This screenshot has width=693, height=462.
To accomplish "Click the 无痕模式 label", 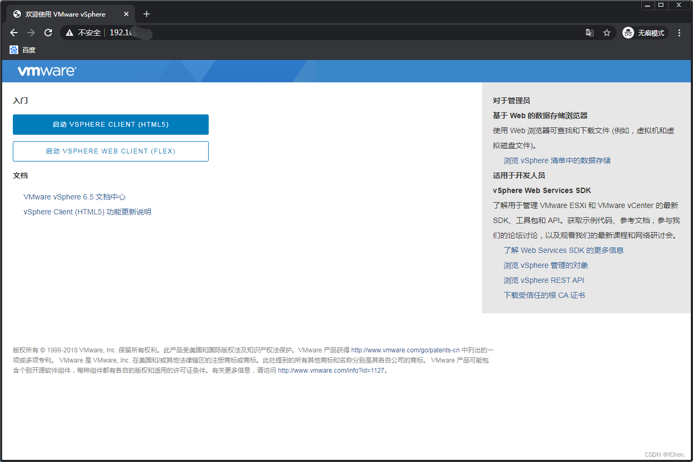I will pyautogui.click(x=651, y=33).
